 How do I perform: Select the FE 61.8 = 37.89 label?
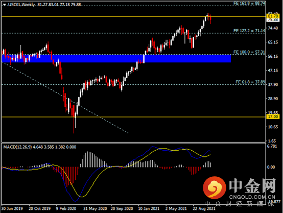click(250, 82)
